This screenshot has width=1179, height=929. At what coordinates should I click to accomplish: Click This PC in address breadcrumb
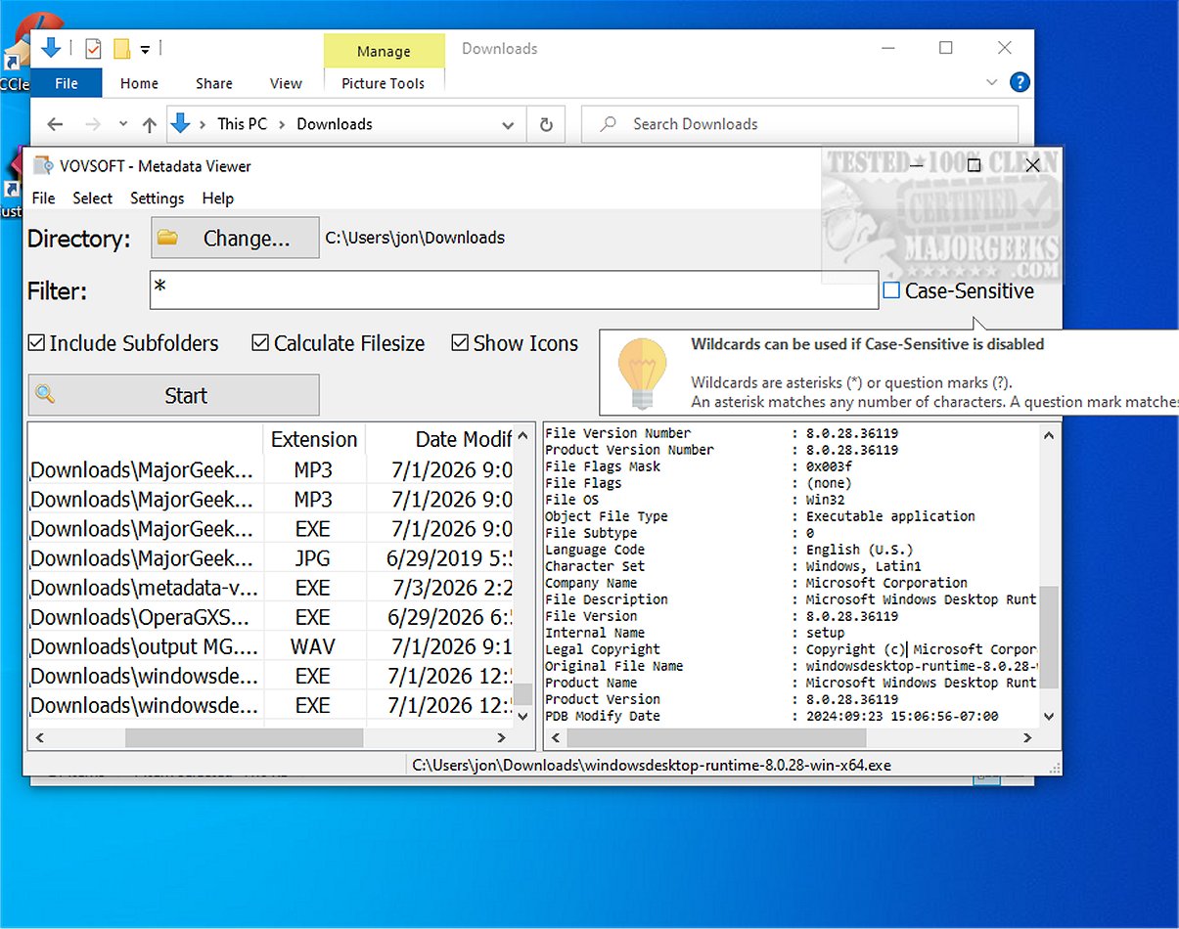pyautogui.click(x=242, y=124)
